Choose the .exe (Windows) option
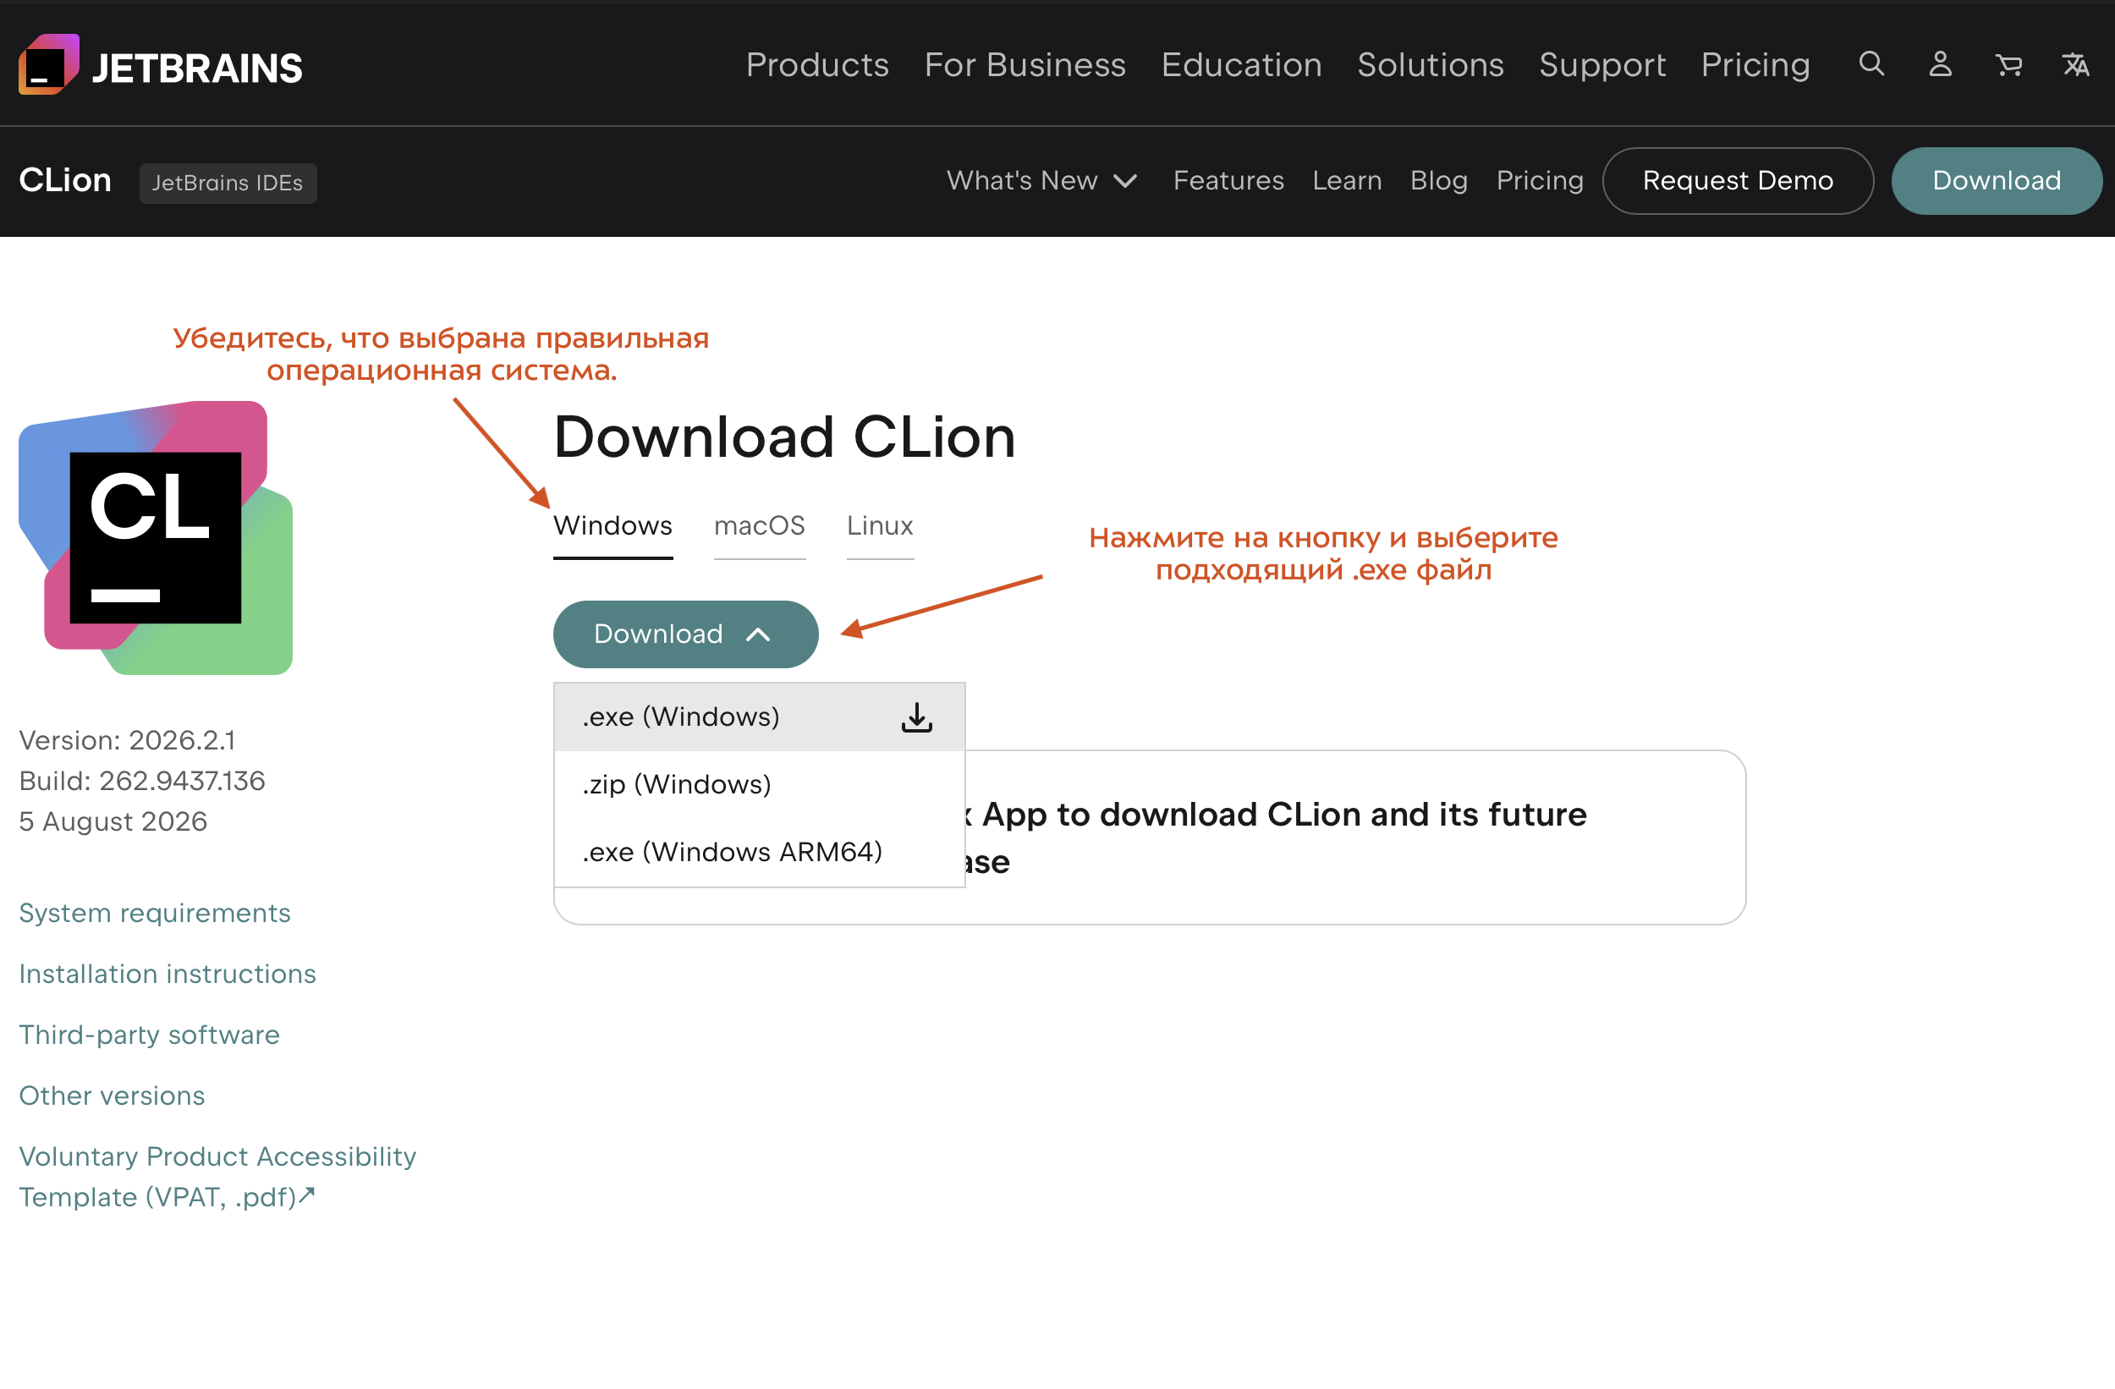2115x1389 pixels. (x=759, y=717)
